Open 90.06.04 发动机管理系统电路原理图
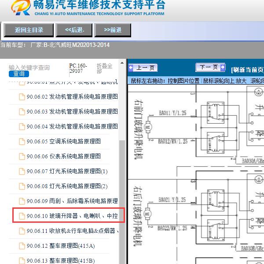Viewport: 264px width, 264px height. [72, 126]
